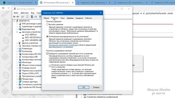This screenshot has width=175, height=98.
Task: Select Переносные устройства tree row
Action: 30,71
